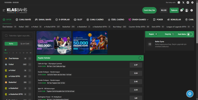Click the Geçmiş history clock icon
Screen dimensions: 198x100
173,34
